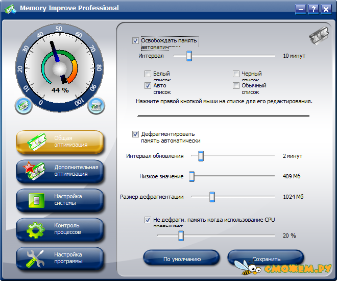Switch to Настройка системы

tap(60, 200)
